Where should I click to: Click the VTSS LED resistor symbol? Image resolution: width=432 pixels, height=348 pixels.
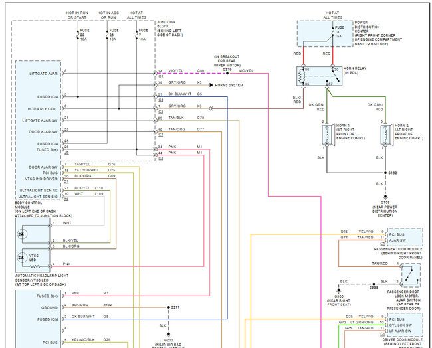tap(35, 266)
